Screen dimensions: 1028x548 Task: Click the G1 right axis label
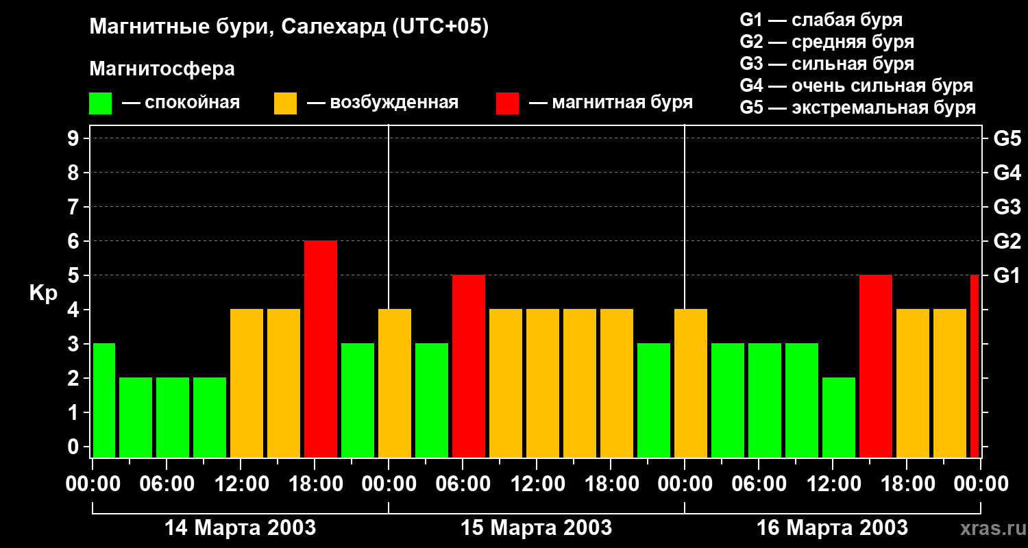pos(1007,275)
